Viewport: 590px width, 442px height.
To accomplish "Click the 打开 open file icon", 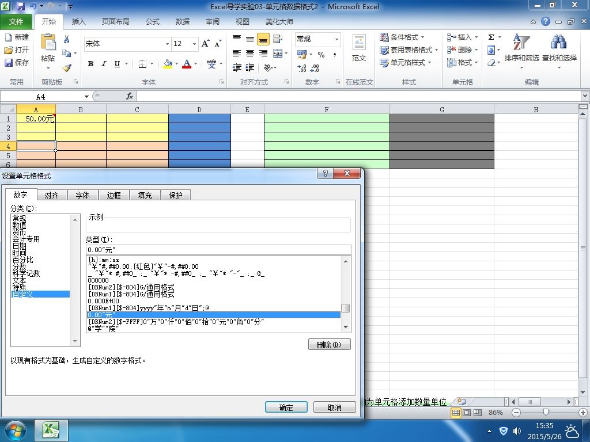I will tap(8, 49).
